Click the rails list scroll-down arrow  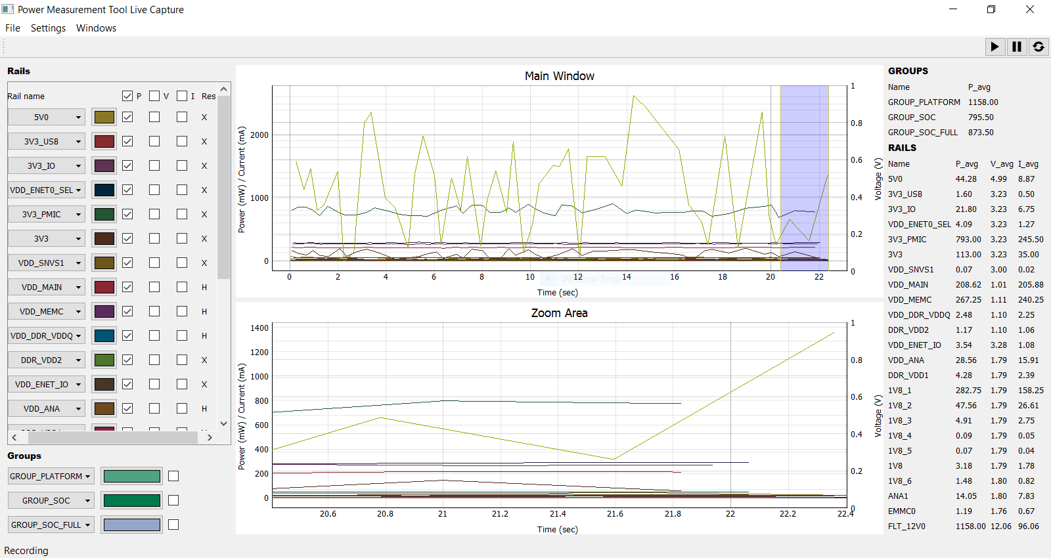pos(224,424)
